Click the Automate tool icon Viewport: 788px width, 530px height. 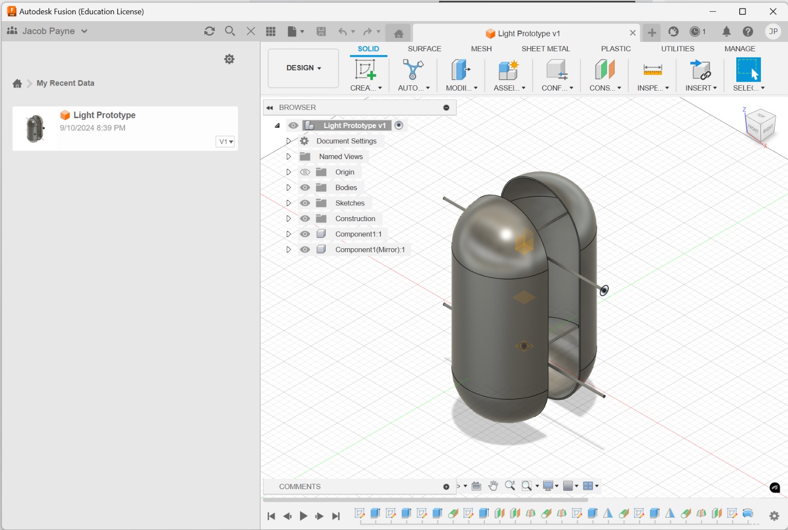(x=413, y=70)
